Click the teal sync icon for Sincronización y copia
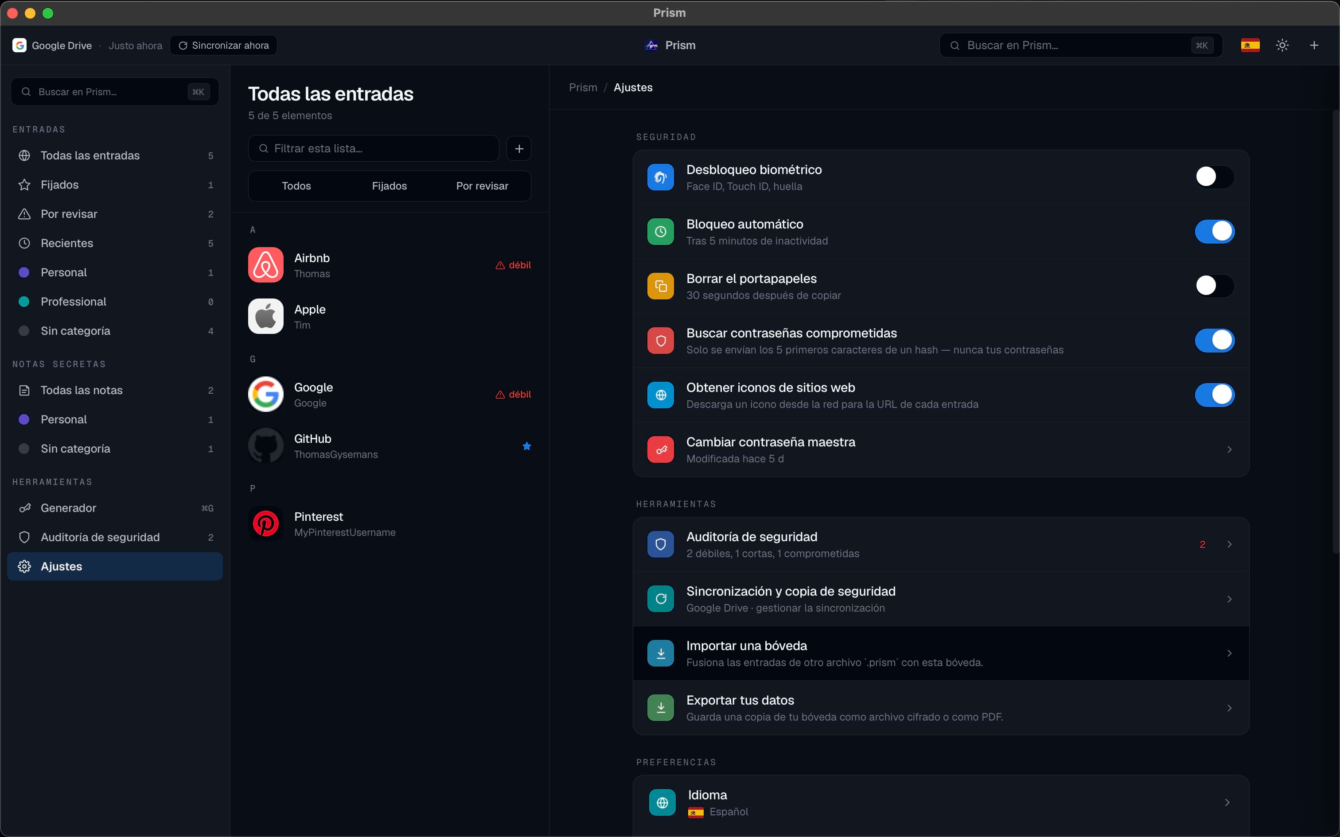 661,599
